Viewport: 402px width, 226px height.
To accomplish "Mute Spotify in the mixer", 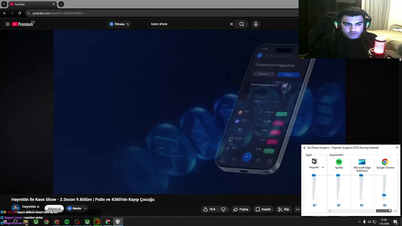I will 339,205.
